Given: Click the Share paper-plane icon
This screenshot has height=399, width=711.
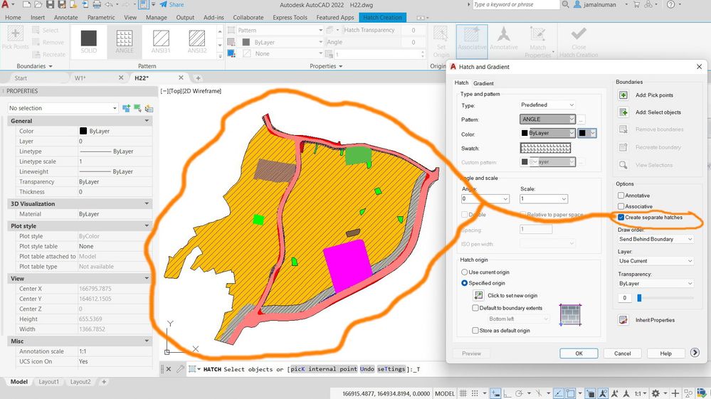Looking at the screenshot, I should [163, 4].
